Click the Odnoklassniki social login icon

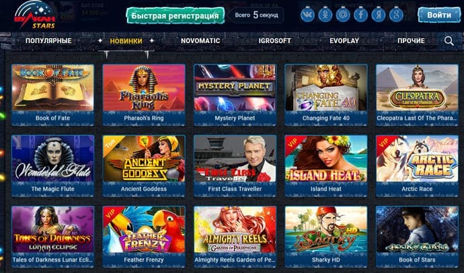325,15
